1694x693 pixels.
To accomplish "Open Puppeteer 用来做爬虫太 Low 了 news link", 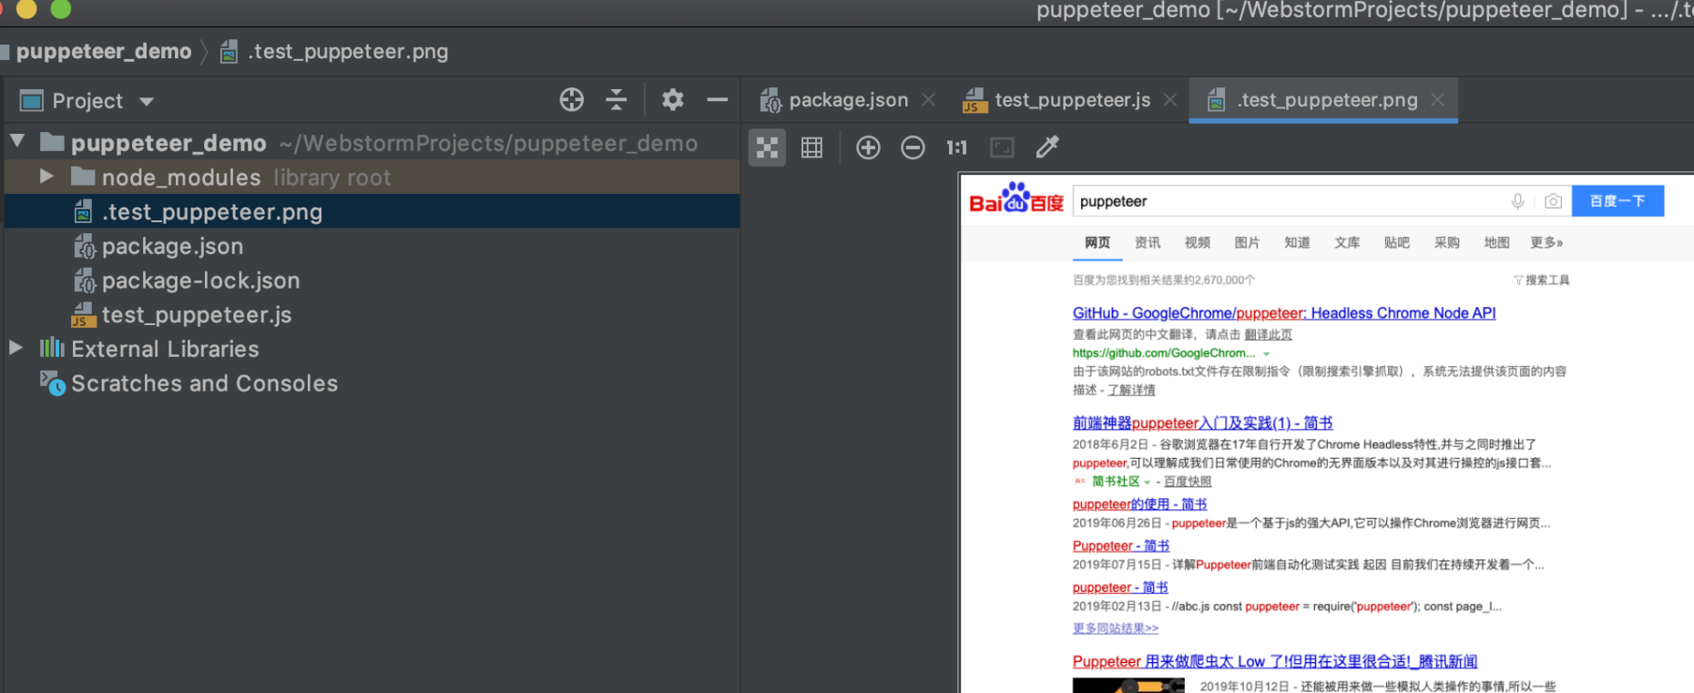I will pos(1275,661).
